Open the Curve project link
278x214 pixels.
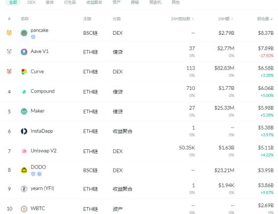click(37, 72)
